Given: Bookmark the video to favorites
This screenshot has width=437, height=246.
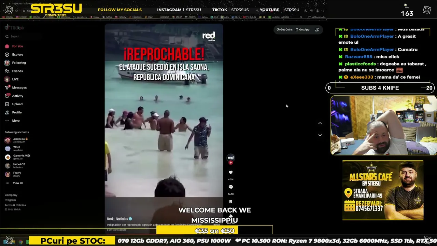Looking at the screenshot, I should (231, 202).
